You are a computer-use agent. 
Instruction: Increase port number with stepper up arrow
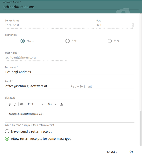[x=133, y=24]
